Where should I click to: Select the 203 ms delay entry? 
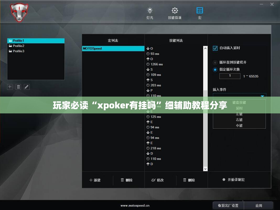pos(154,85)
